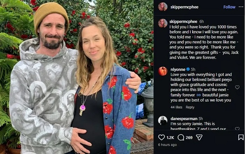Image resolution: width=245 pixels, height=154 pixels.
Task: Share the post with the paper plane icon
Action: pos(199,138)
